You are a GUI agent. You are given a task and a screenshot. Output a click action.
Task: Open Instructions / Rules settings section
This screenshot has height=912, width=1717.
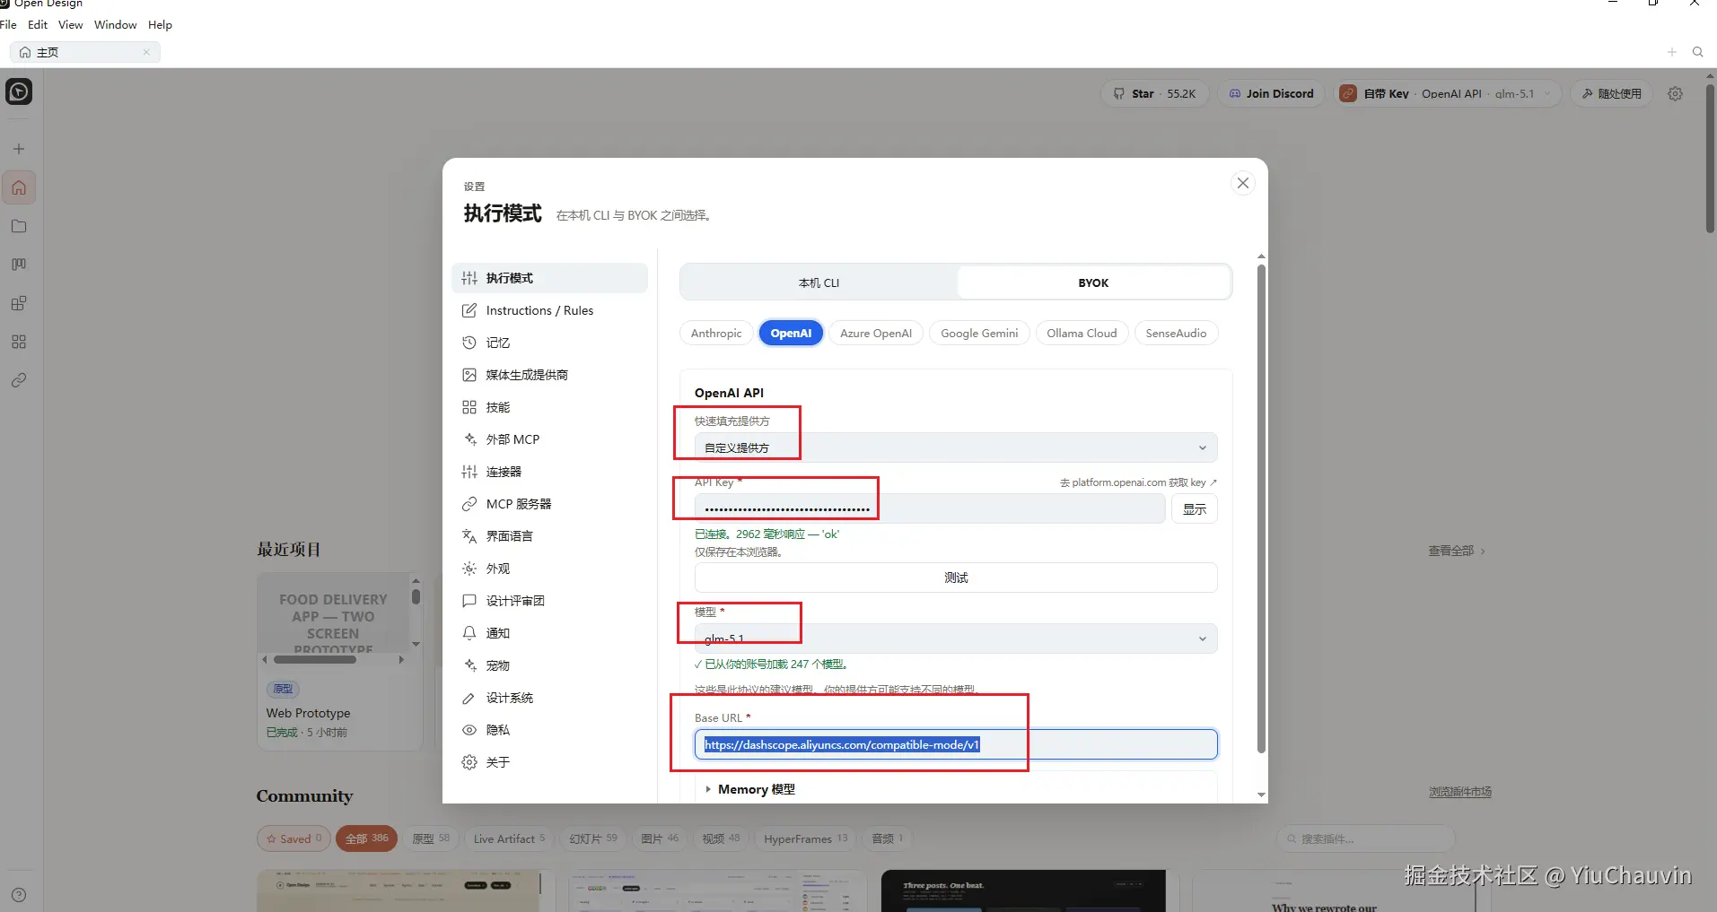[549, 310]
